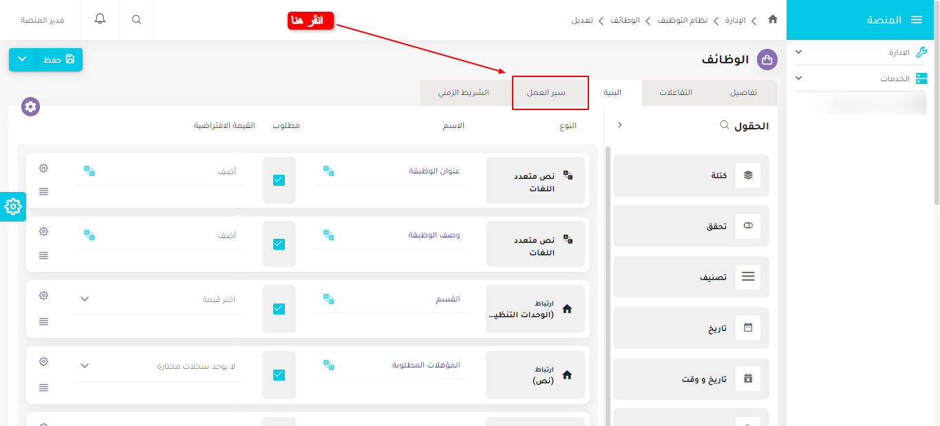Click the calendar icon on the تاريخ field type

click(x=747, y=328)
